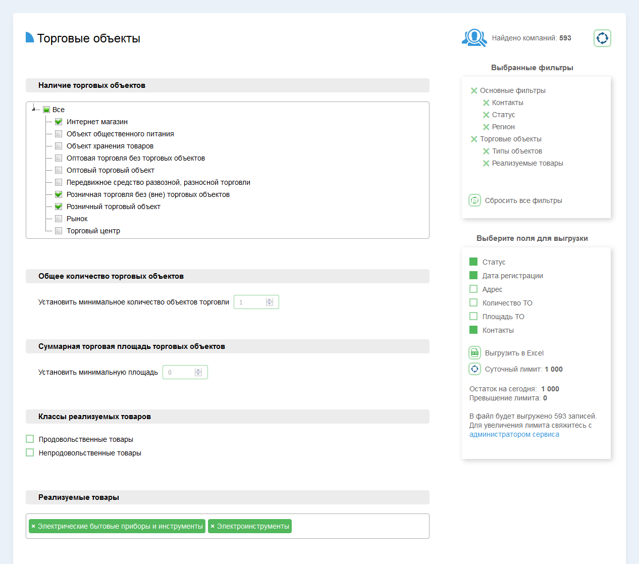This screenshot has height=564, width=639.
Task: Click the refresh icon beside found companies count
Action: tap(602, 38)
